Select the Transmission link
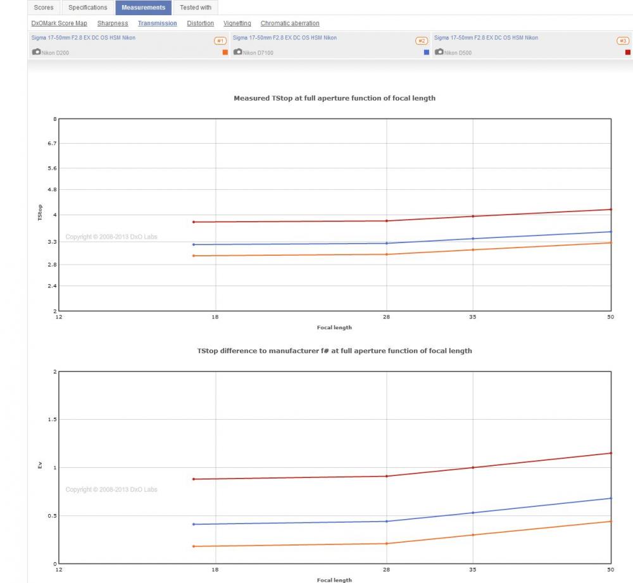Screen dimensions: 633x583 pyautogui.click(x=158, y=23)
